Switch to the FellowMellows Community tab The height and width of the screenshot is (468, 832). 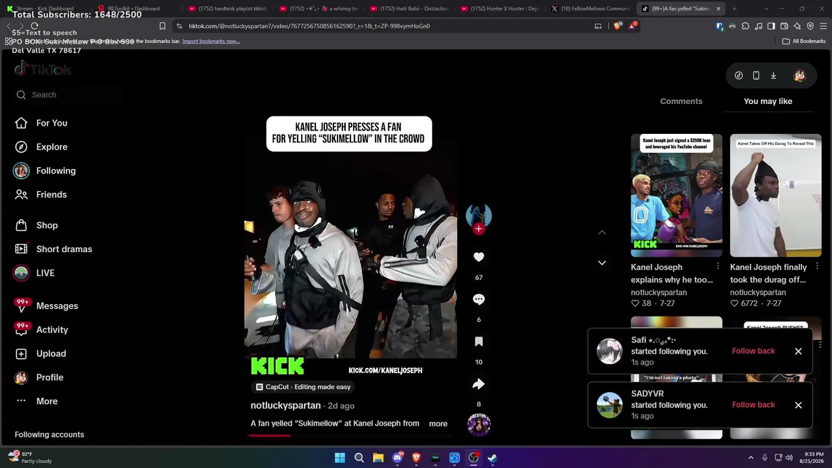pyautogui.click(x=590, y=8)
